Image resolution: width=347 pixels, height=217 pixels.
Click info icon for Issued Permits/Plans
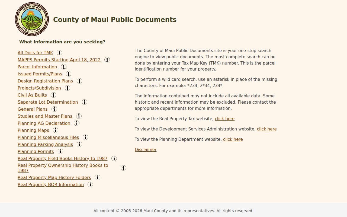pyautogui.click(x=69, y=74)
